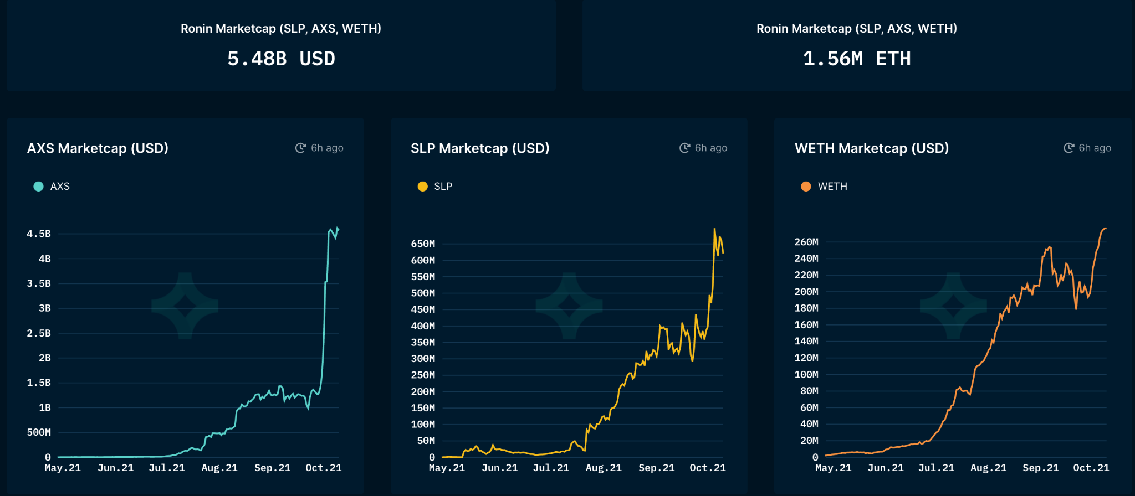1135x496 pixels.
Task: Click Jun.21 on the SLP chart x-axis
Action: pyautogui.click(x=500, y=468)
